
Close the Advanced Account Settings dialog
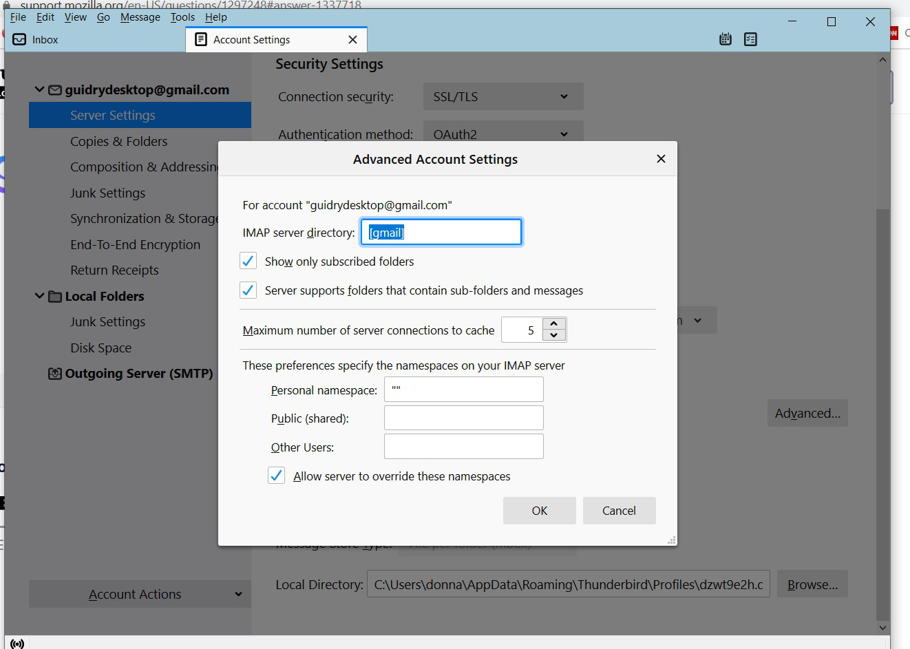coord(661,159)
